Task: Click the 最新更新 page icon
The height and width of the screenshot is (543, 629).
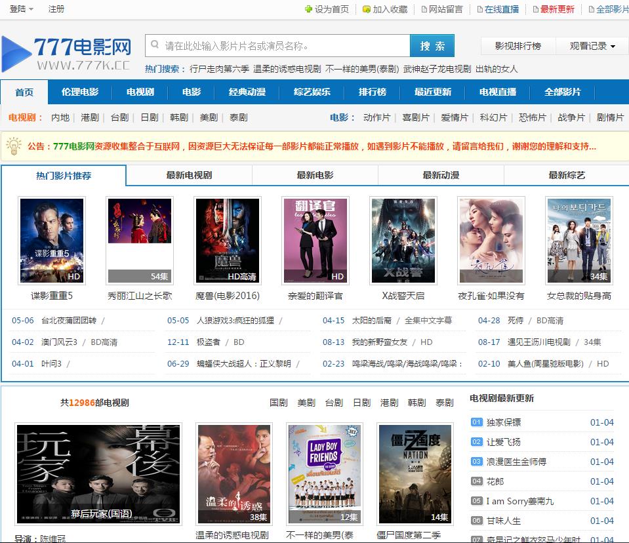Action: point(535,9)
